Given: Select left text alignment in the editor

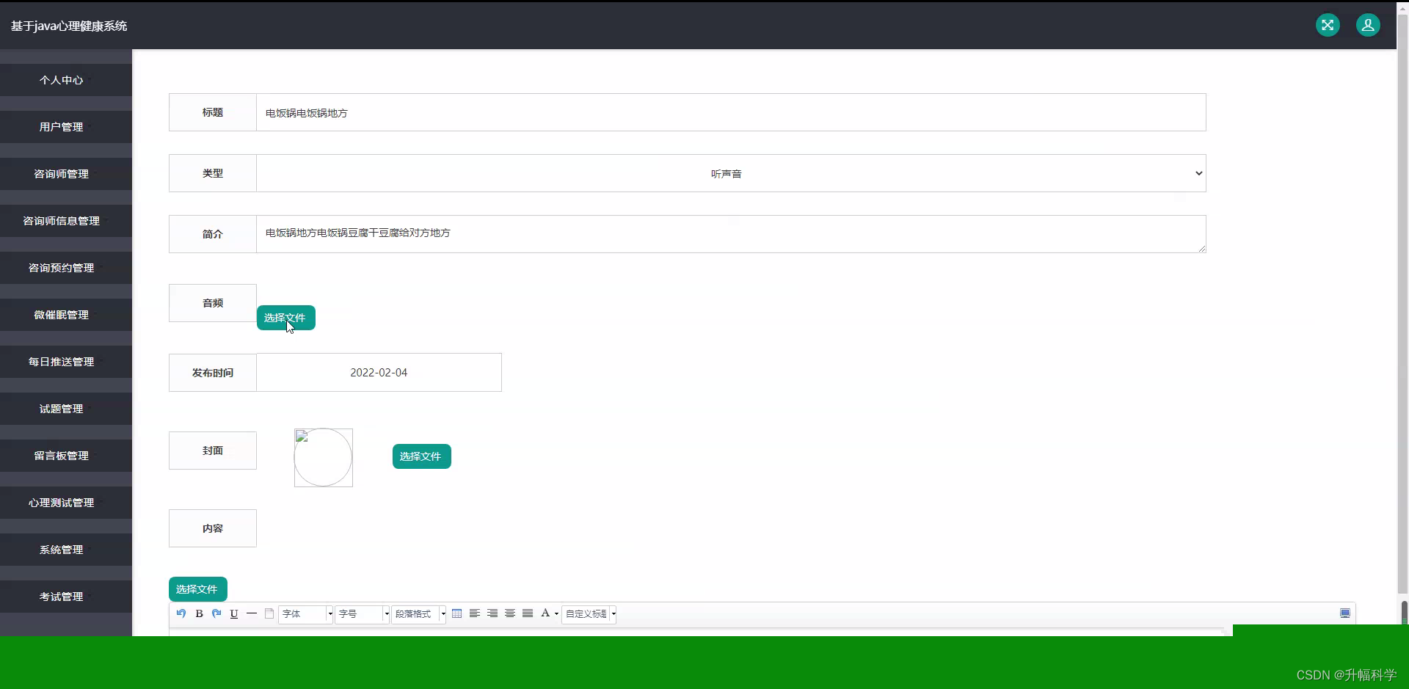Looking at the screenshot, I should (x=475, y=614).
